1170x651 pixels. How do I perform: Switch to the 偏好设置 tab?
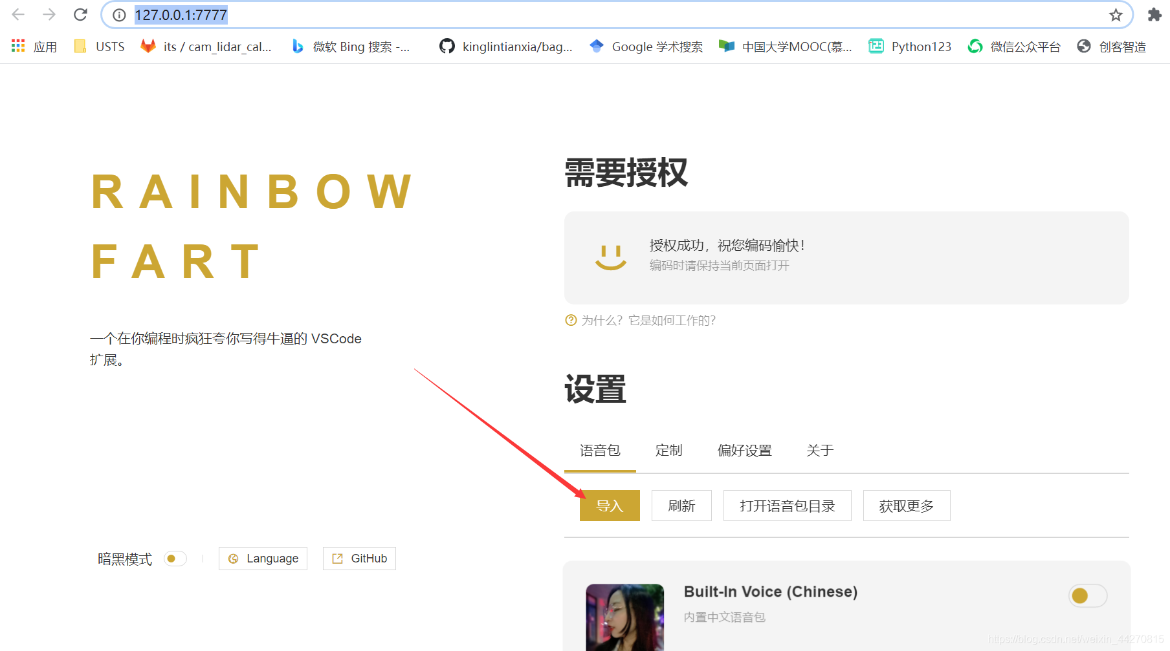745,451
